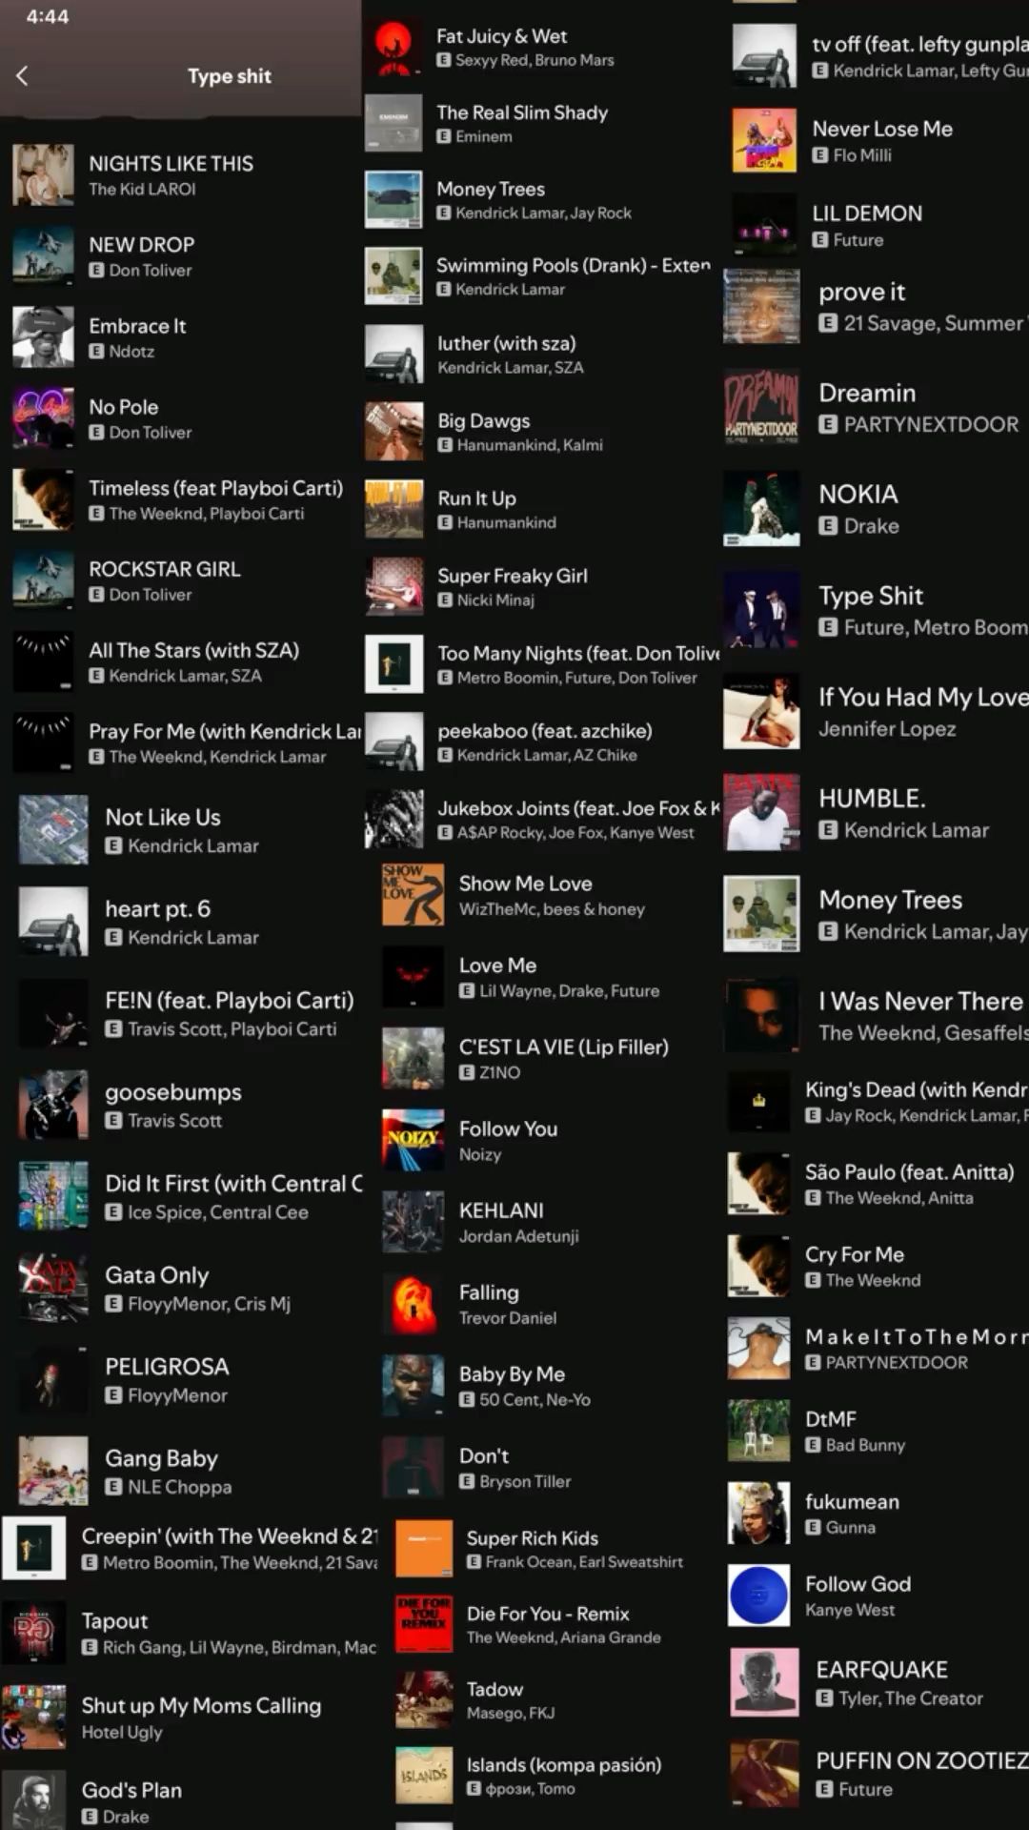Open NIGHTS LIKE THIS album cover
Screen dimensions: 1029x1830
(x=43, y=175)
